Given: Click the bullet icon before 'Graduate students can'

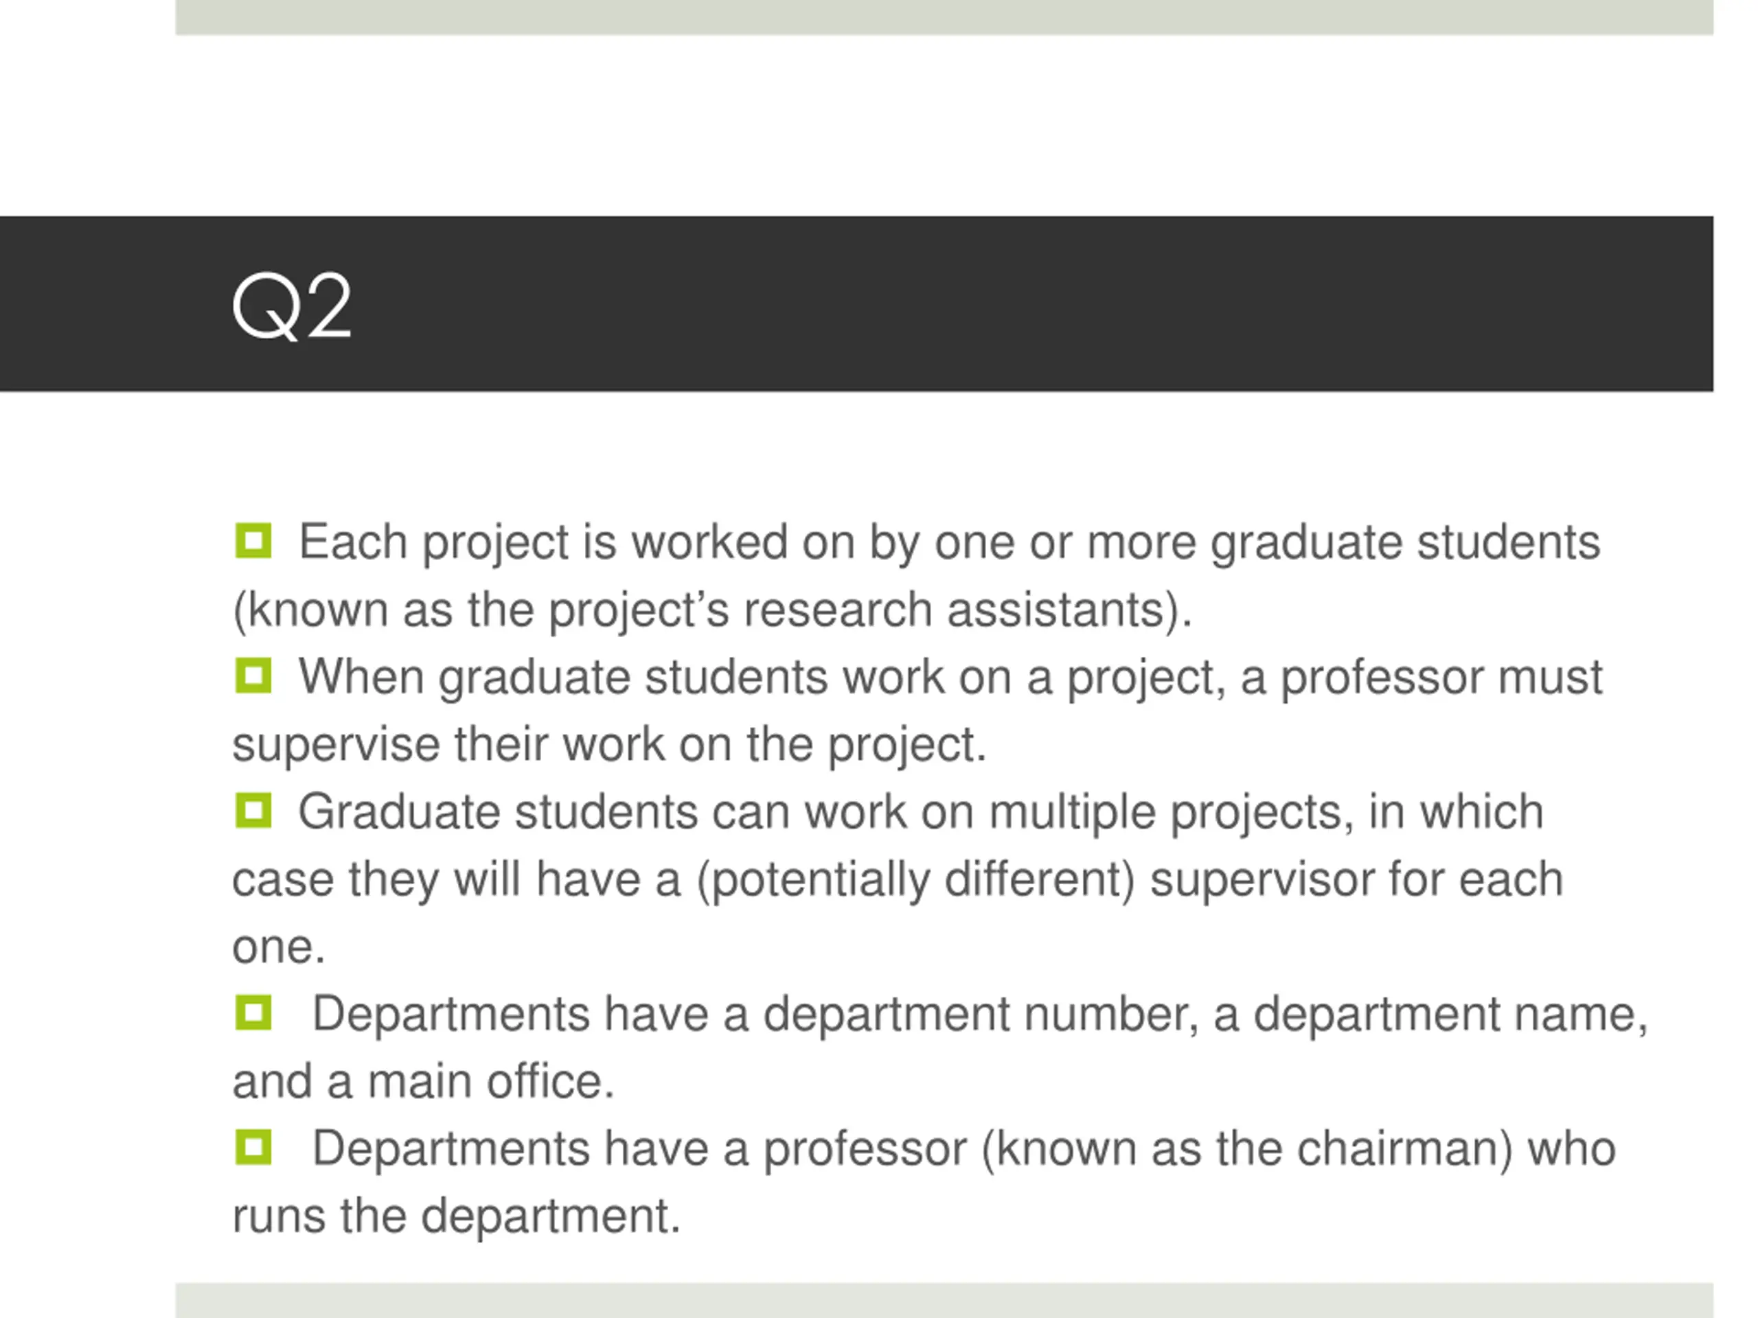Looking at the screenshot, I should 253,811.
